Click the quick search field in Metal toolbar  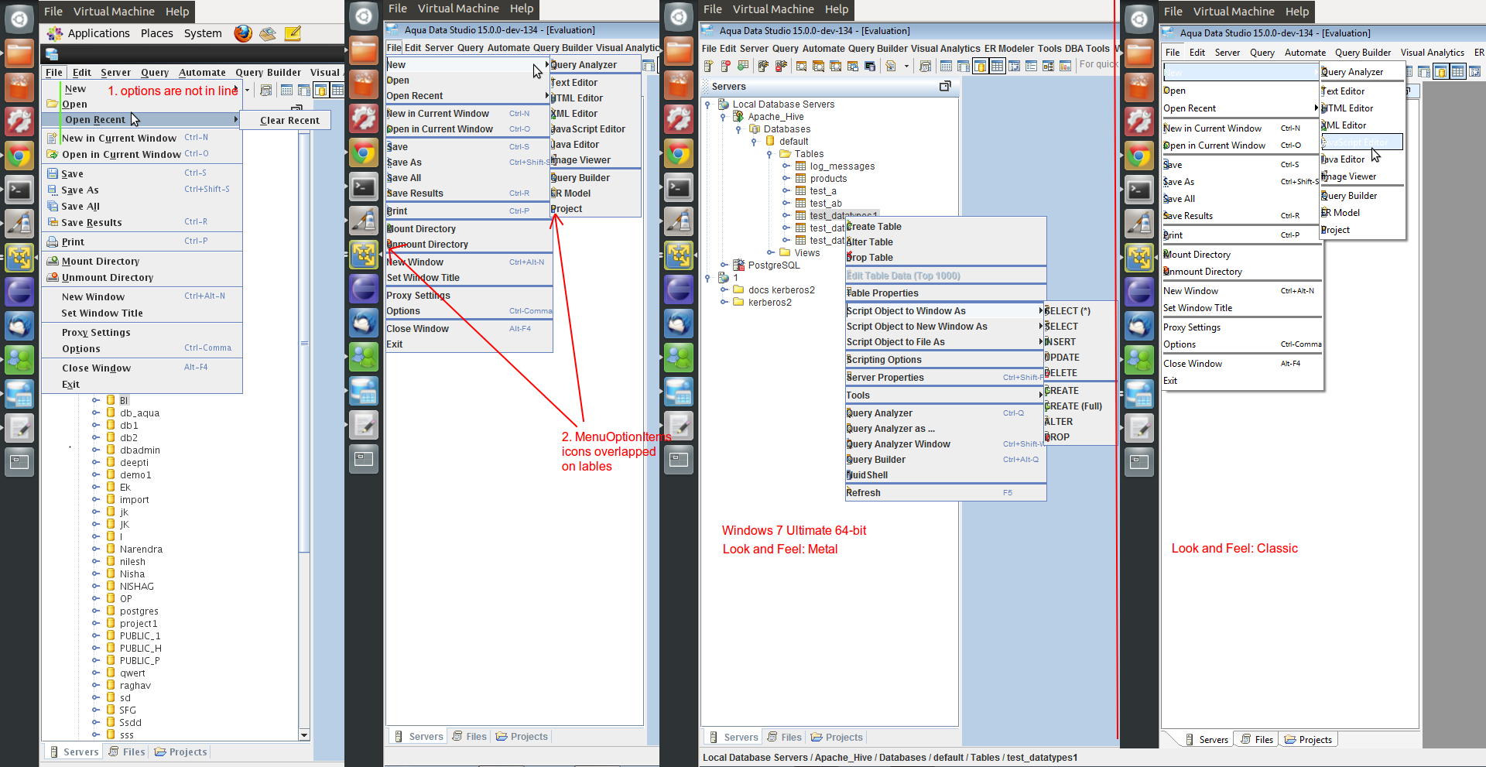(1097, 65)
